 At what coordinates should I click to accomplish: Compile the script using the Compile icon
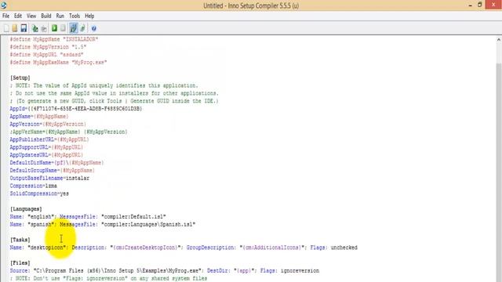[35, 28]
